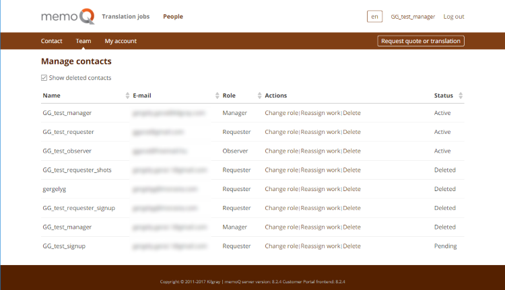Delete the gergelyg contact
The width and height of the screenshot is (505, 290).
[x=351, y=189]
